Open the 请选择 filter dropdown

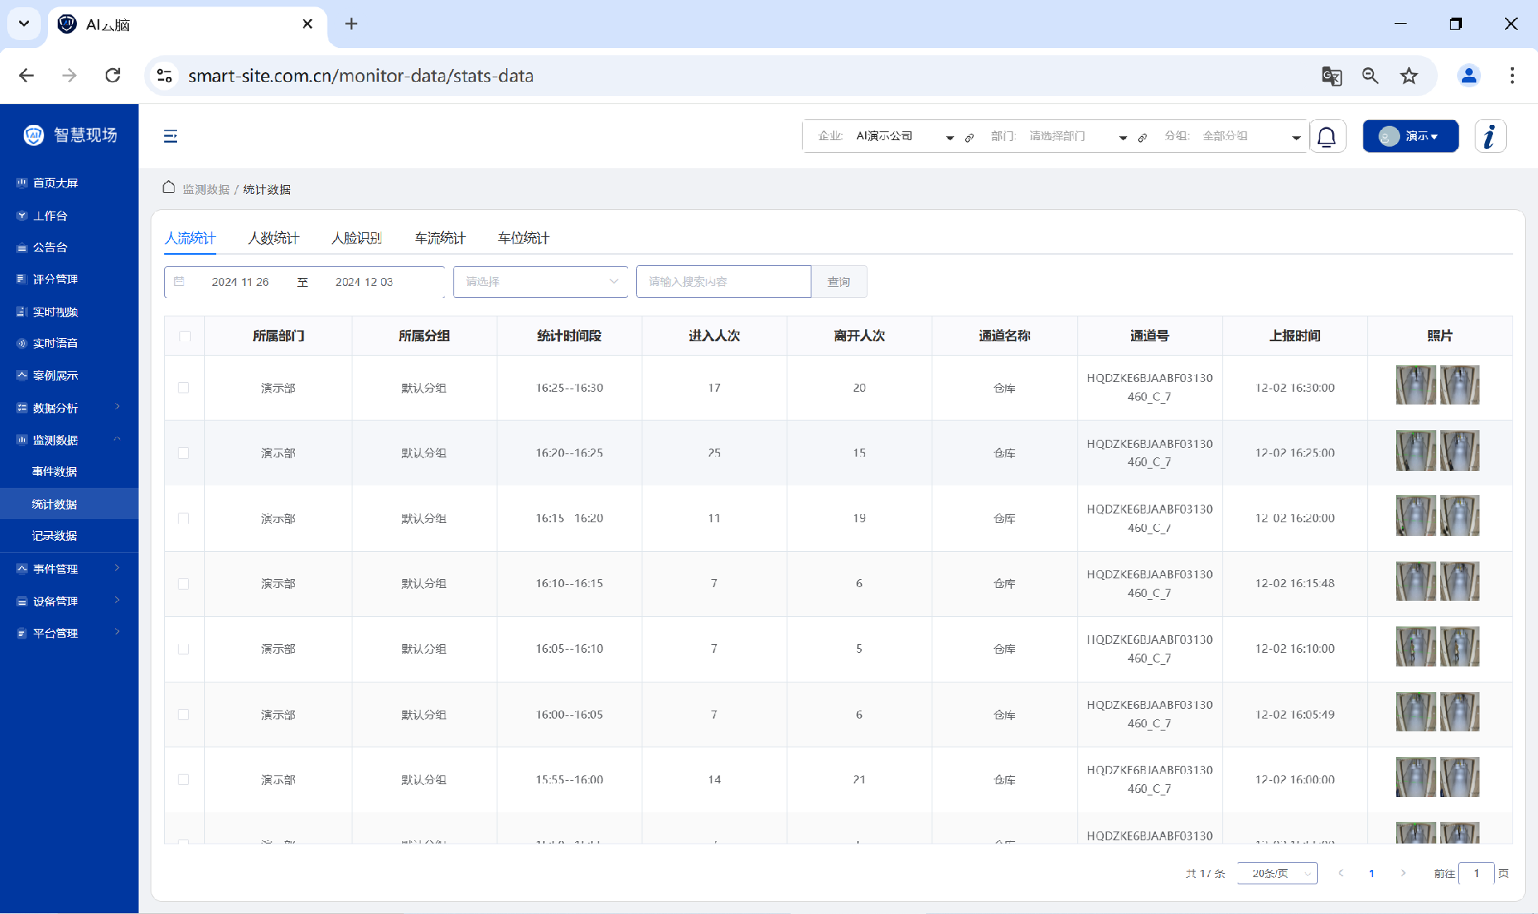pyautogui.click(x=541, y=282)
